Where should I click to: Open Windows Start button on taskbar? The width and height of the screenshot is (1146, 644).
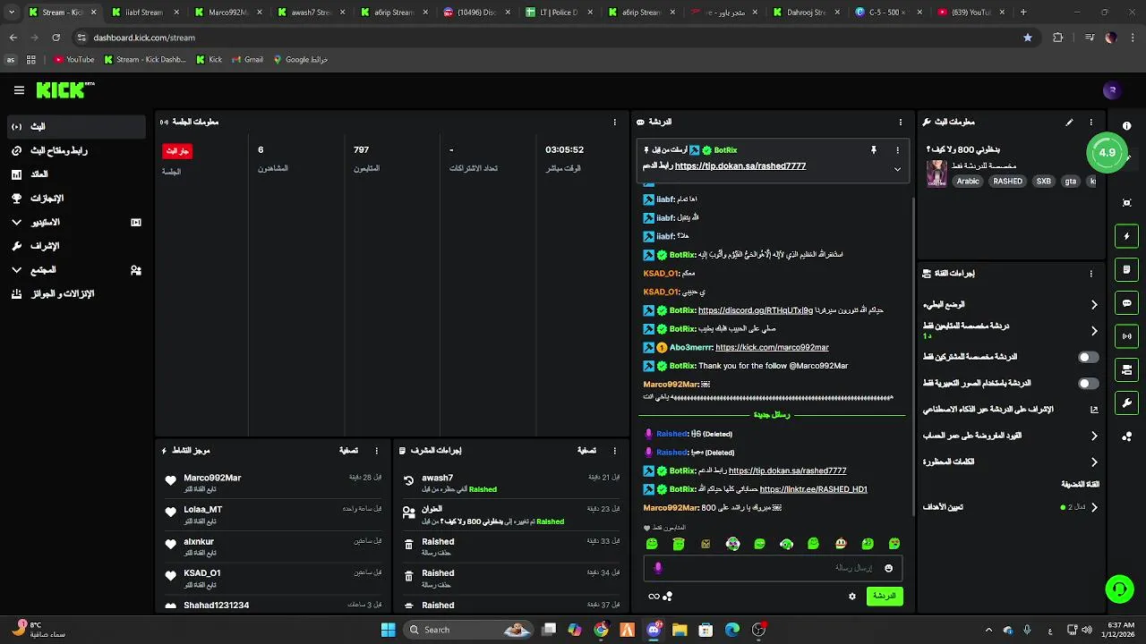[x=388, y=630]
